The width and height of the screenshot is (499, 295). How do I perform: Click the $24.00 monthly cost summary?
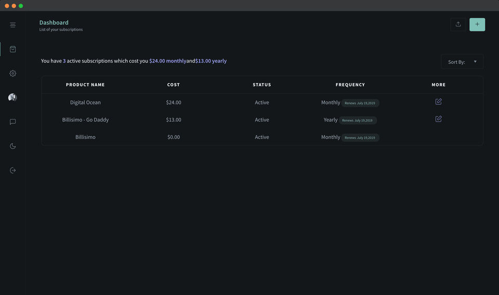pyautogui.click(x=167, y=61)
